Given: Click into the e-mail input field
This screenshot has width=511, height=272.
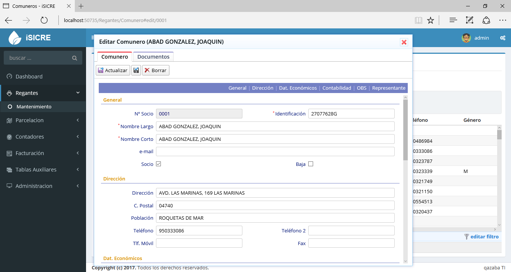Looking at the screenshot, I should [x=275, y=151].
